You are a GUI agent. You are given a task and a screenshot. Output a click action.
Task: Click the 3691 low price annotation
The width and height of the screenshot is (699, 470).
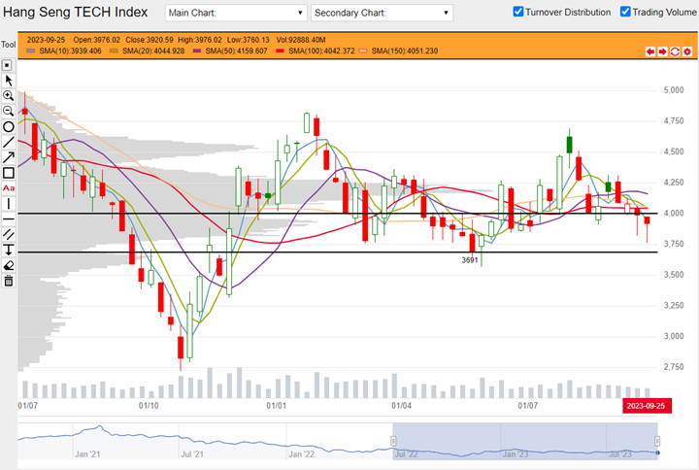(470, 260)
